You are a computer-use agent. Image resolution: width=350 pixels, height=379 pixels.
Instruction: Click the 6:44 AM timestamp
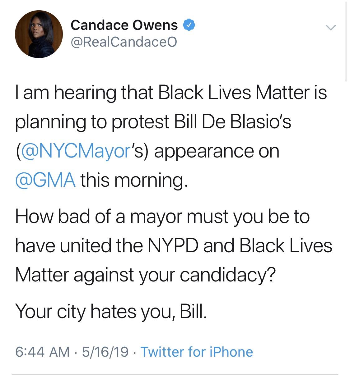point(42,352)
